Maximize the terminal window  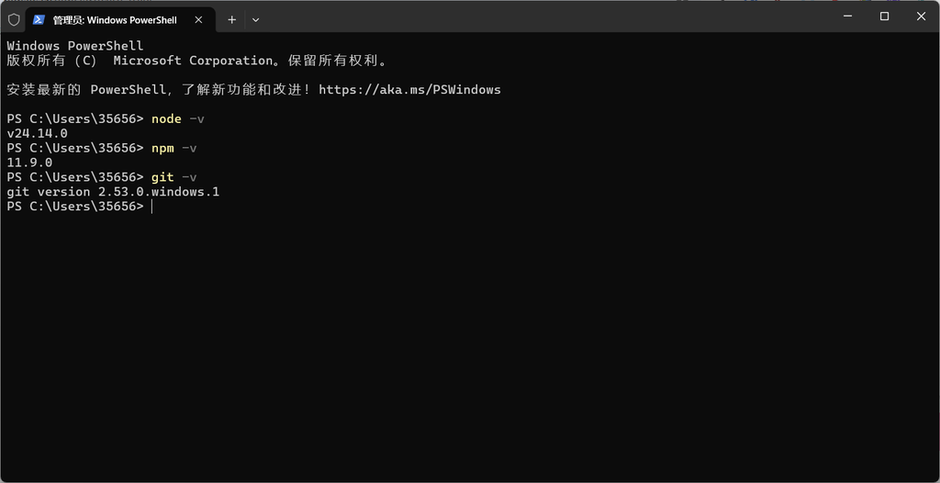coord(884,17)
